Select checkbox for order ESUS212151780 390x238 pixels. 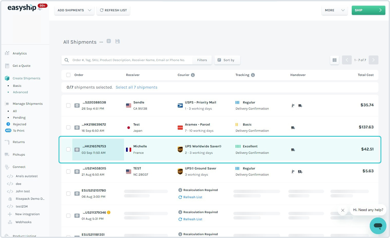[x=68, y=194]
